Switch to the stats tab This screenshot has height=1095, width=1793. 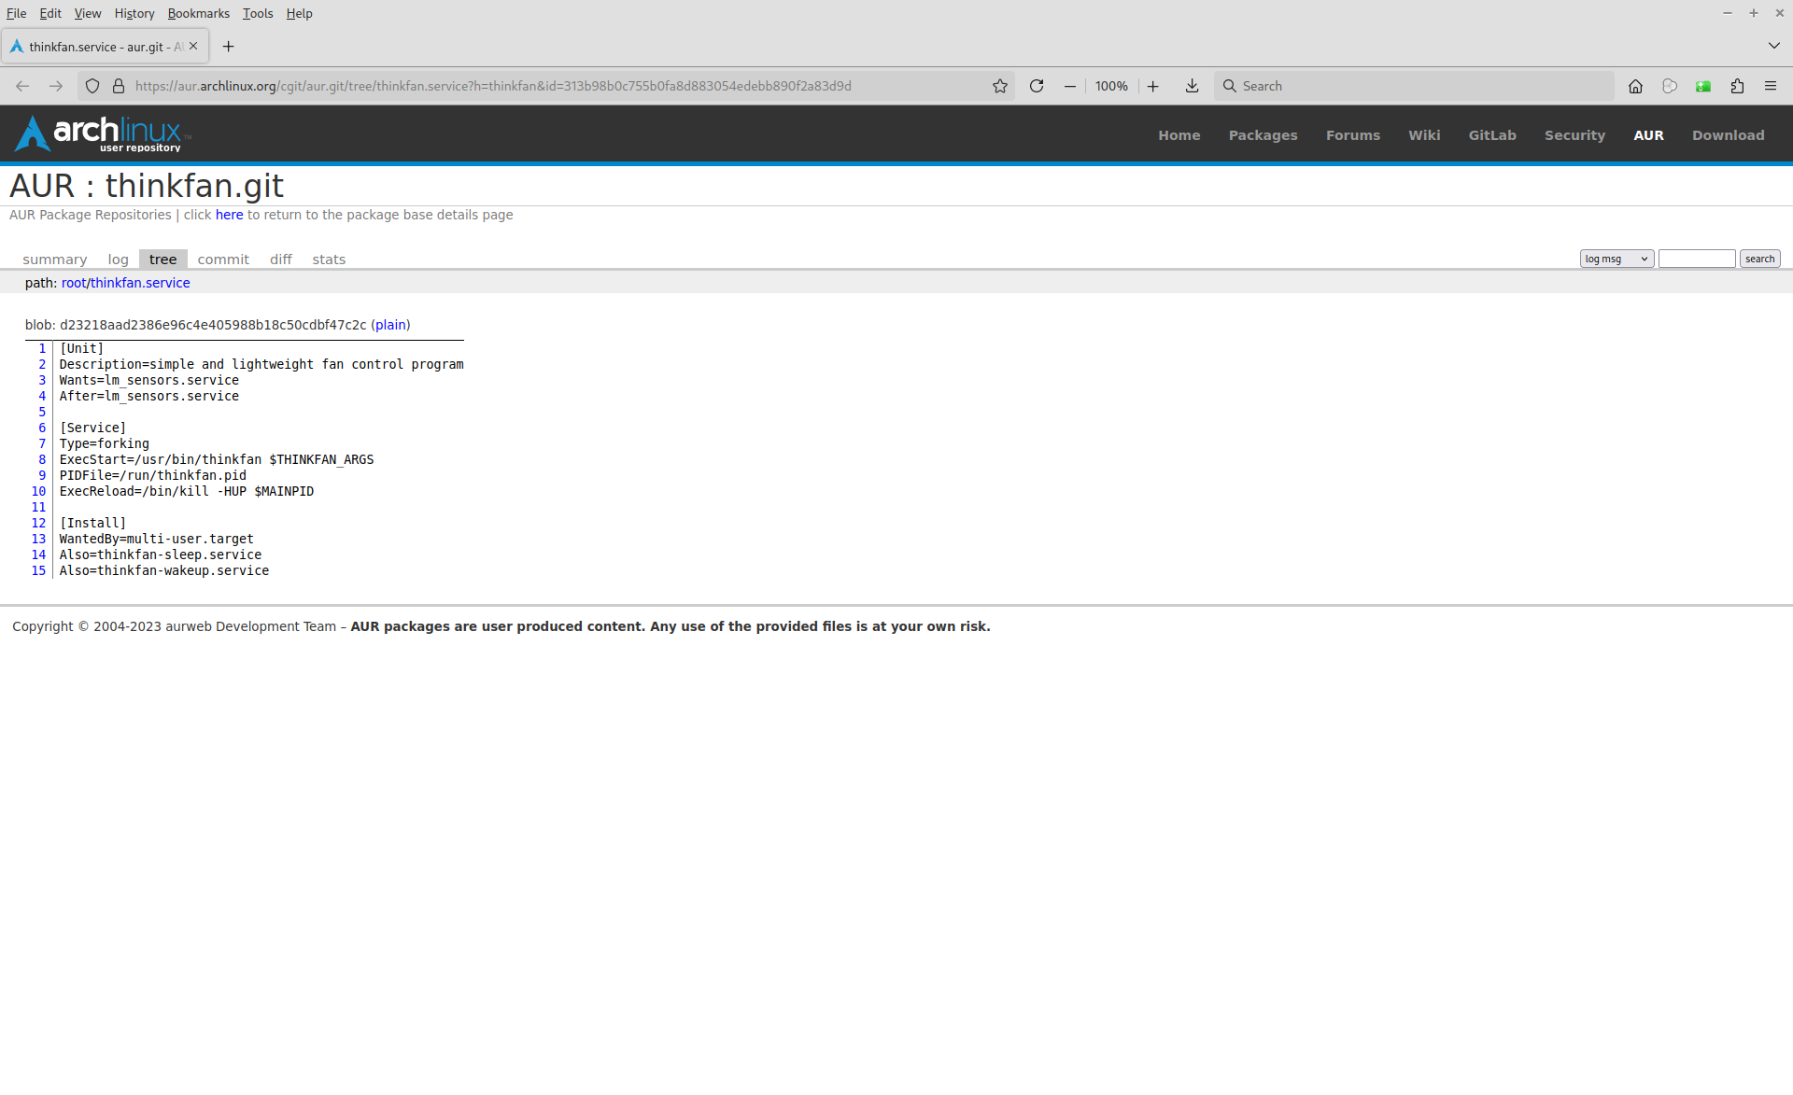pyautogui.click(x=329, y=260)
